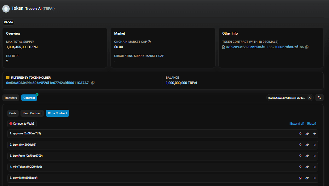This screenshot has height=186, width=329.
Task: Click the filtered-by-holder badge icon
Action: (x=8, y=77)
